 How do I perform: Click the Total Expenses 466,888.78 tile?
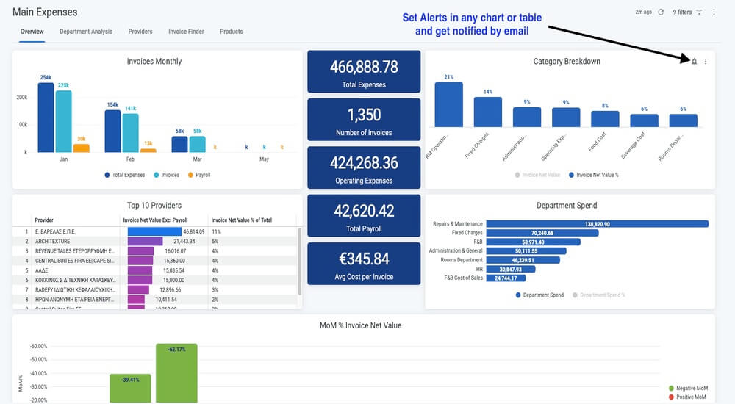pos(363,73)
